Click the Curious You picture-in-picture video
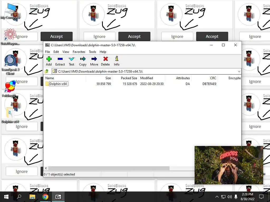 click(229, 165)
